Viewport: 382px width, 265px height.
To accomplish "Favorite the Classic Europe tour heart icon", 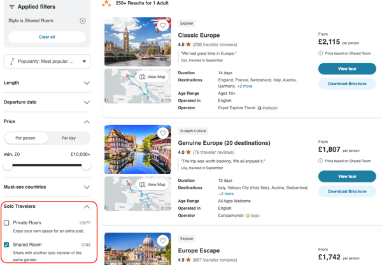I will (x=164, y=26).
